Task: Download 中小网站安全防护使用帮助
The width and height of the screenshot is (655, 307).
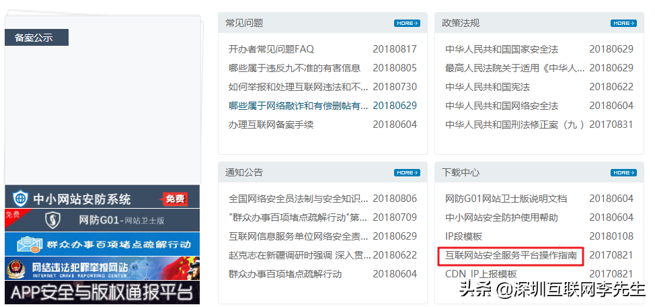Action: (x=502, y=217)
